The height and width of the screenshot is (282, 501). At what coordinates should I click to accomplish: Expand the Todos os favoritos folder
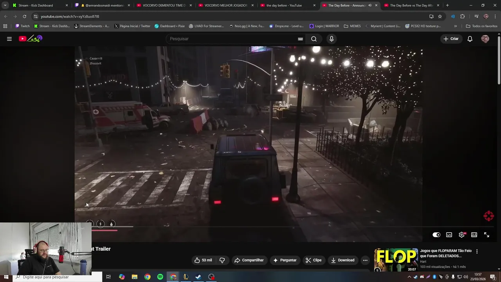click(x=481, y=26)
